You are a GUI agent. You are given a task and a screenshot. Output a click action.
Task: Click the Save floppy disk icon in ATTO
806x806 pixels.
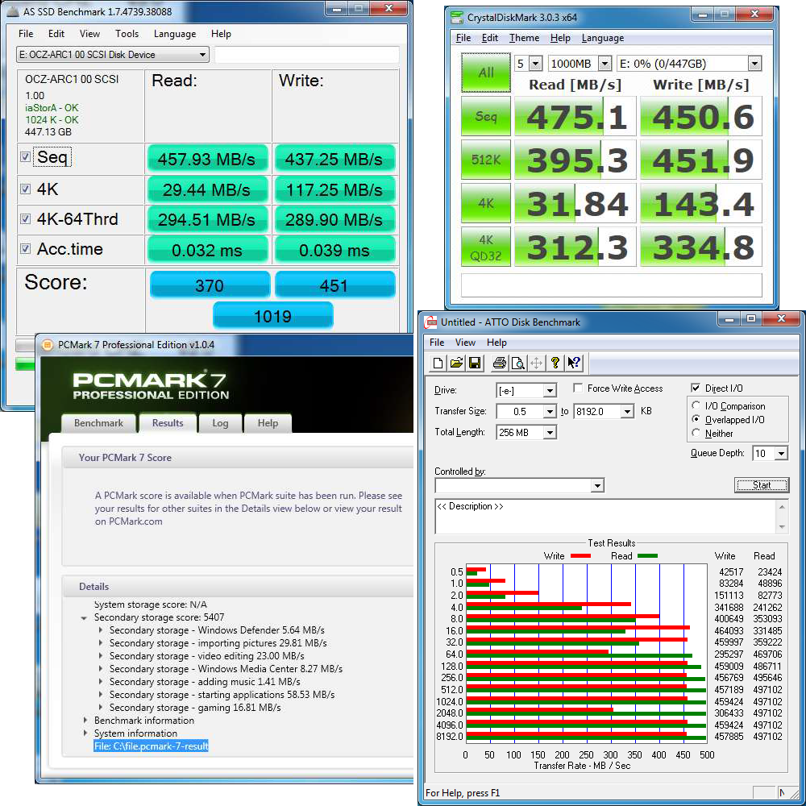coord(475,363)
